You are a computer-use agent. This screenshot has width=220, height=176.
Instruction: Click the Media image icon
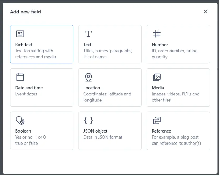[157, 77]
